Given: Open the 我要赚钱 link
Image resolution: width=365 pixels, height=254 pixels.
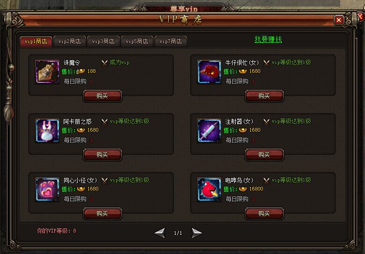Looking at the screenshot, I should 268,40.
